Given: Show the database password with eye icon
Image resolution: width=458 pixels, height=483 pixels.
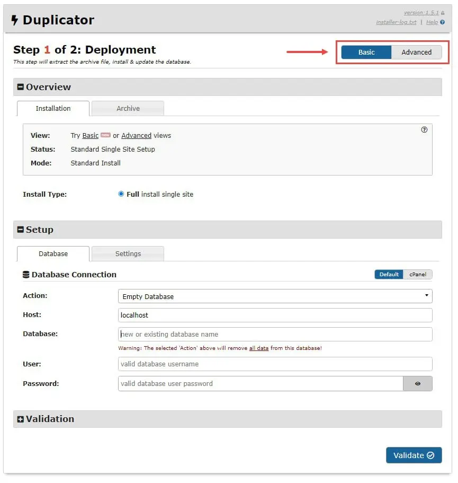Looking at the screenshot, I should click(x=418, y=383).
